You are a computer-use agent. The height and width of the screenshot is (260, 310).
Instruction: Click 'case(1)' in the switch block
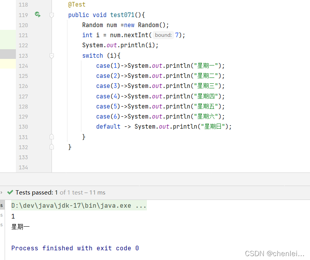(108, 65)
